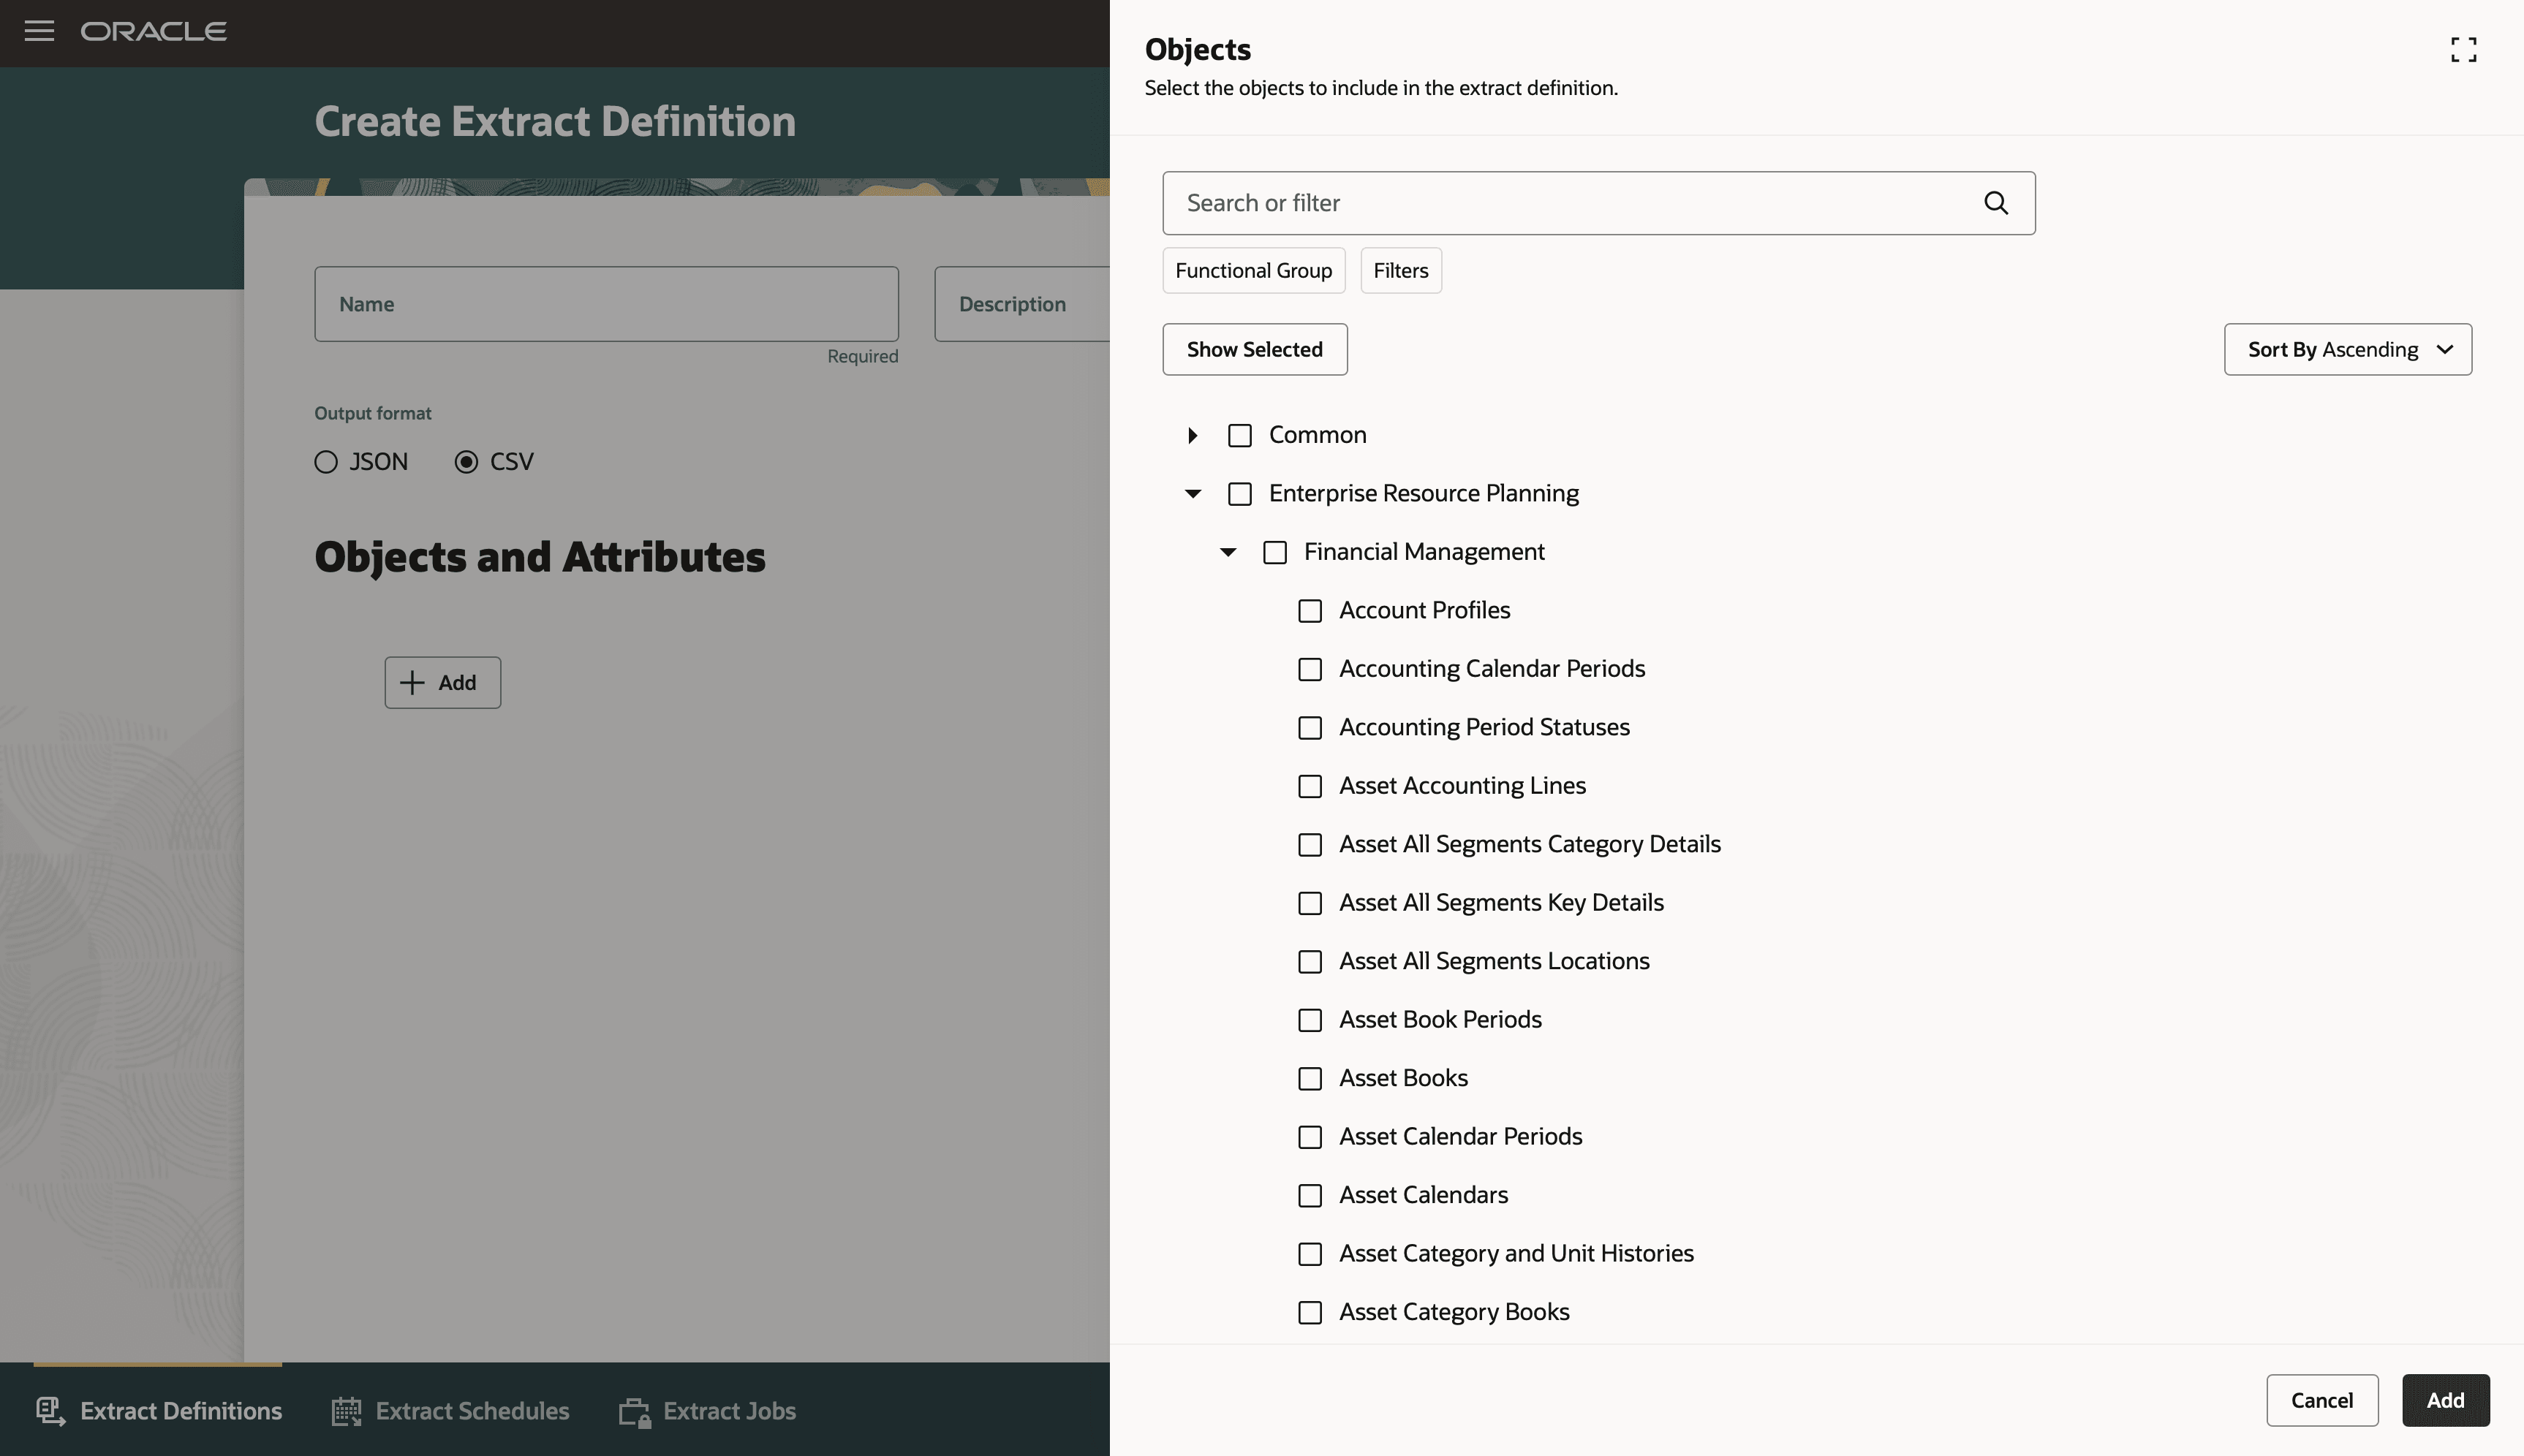Click the plus Add icon under Objects and Attributes
This screenshot has width=2524, height=1456.
click(x=411, y=682)
